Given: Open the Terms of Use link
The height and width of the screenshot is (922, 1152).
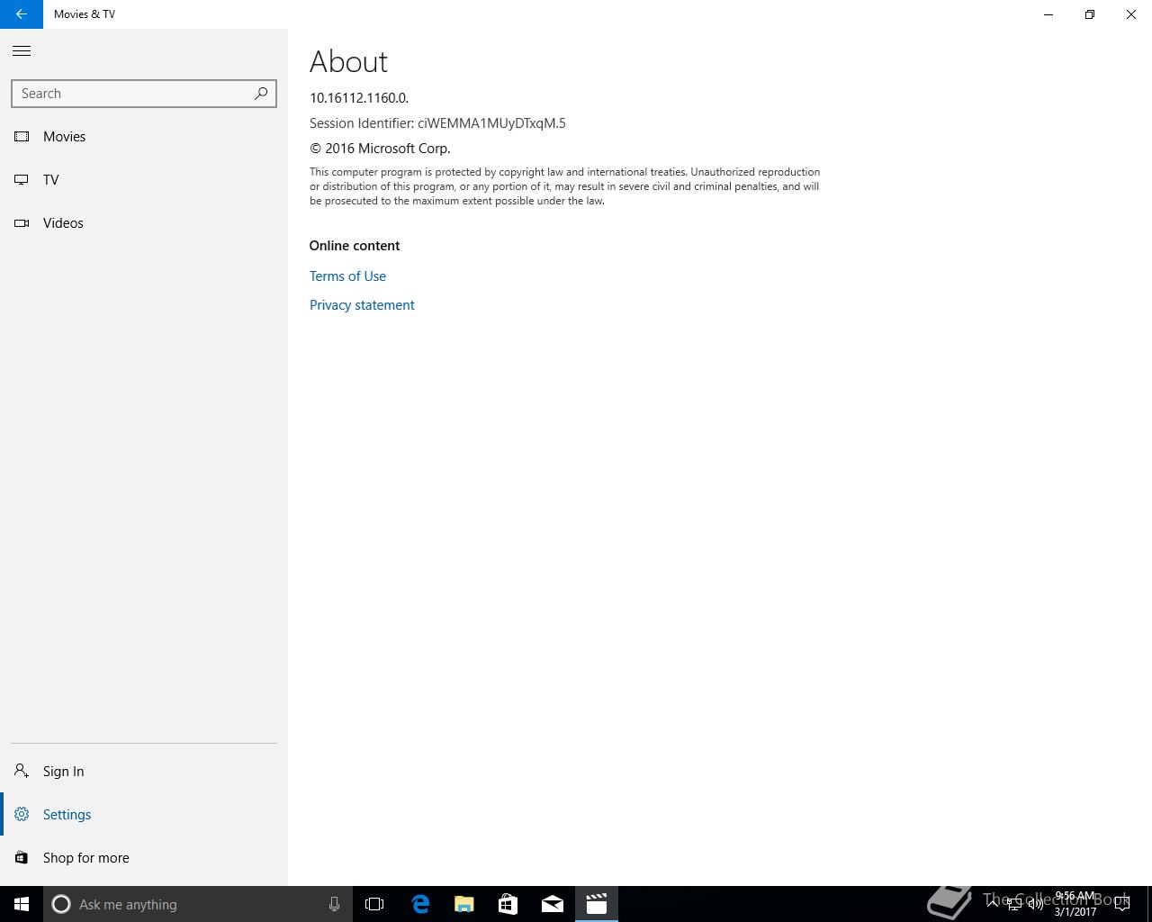Looking at the screenshot, I should pos(347,276).
